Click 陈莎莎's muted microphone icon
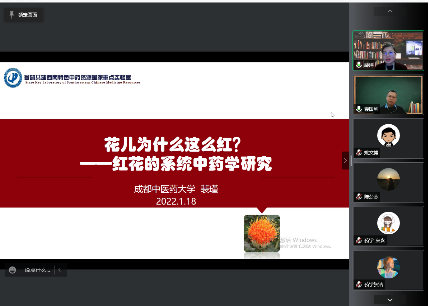This screenshot has height=306, width=430. pyautogui.click(x=359, y=197)
